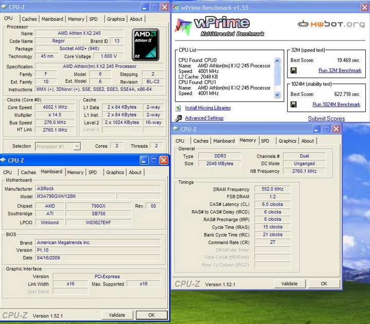Screen dimensions: 370x324
Task: Open Memory tab in top CPU-Z window
Action: click(76, 19)
